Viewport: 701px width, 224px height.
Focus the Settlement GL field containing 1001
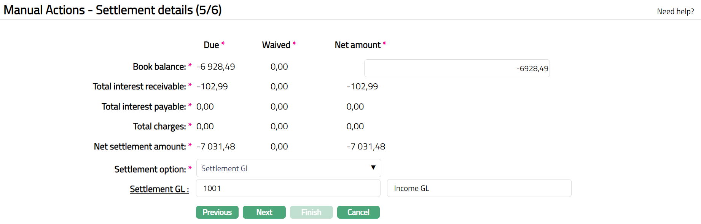point(288,188)
